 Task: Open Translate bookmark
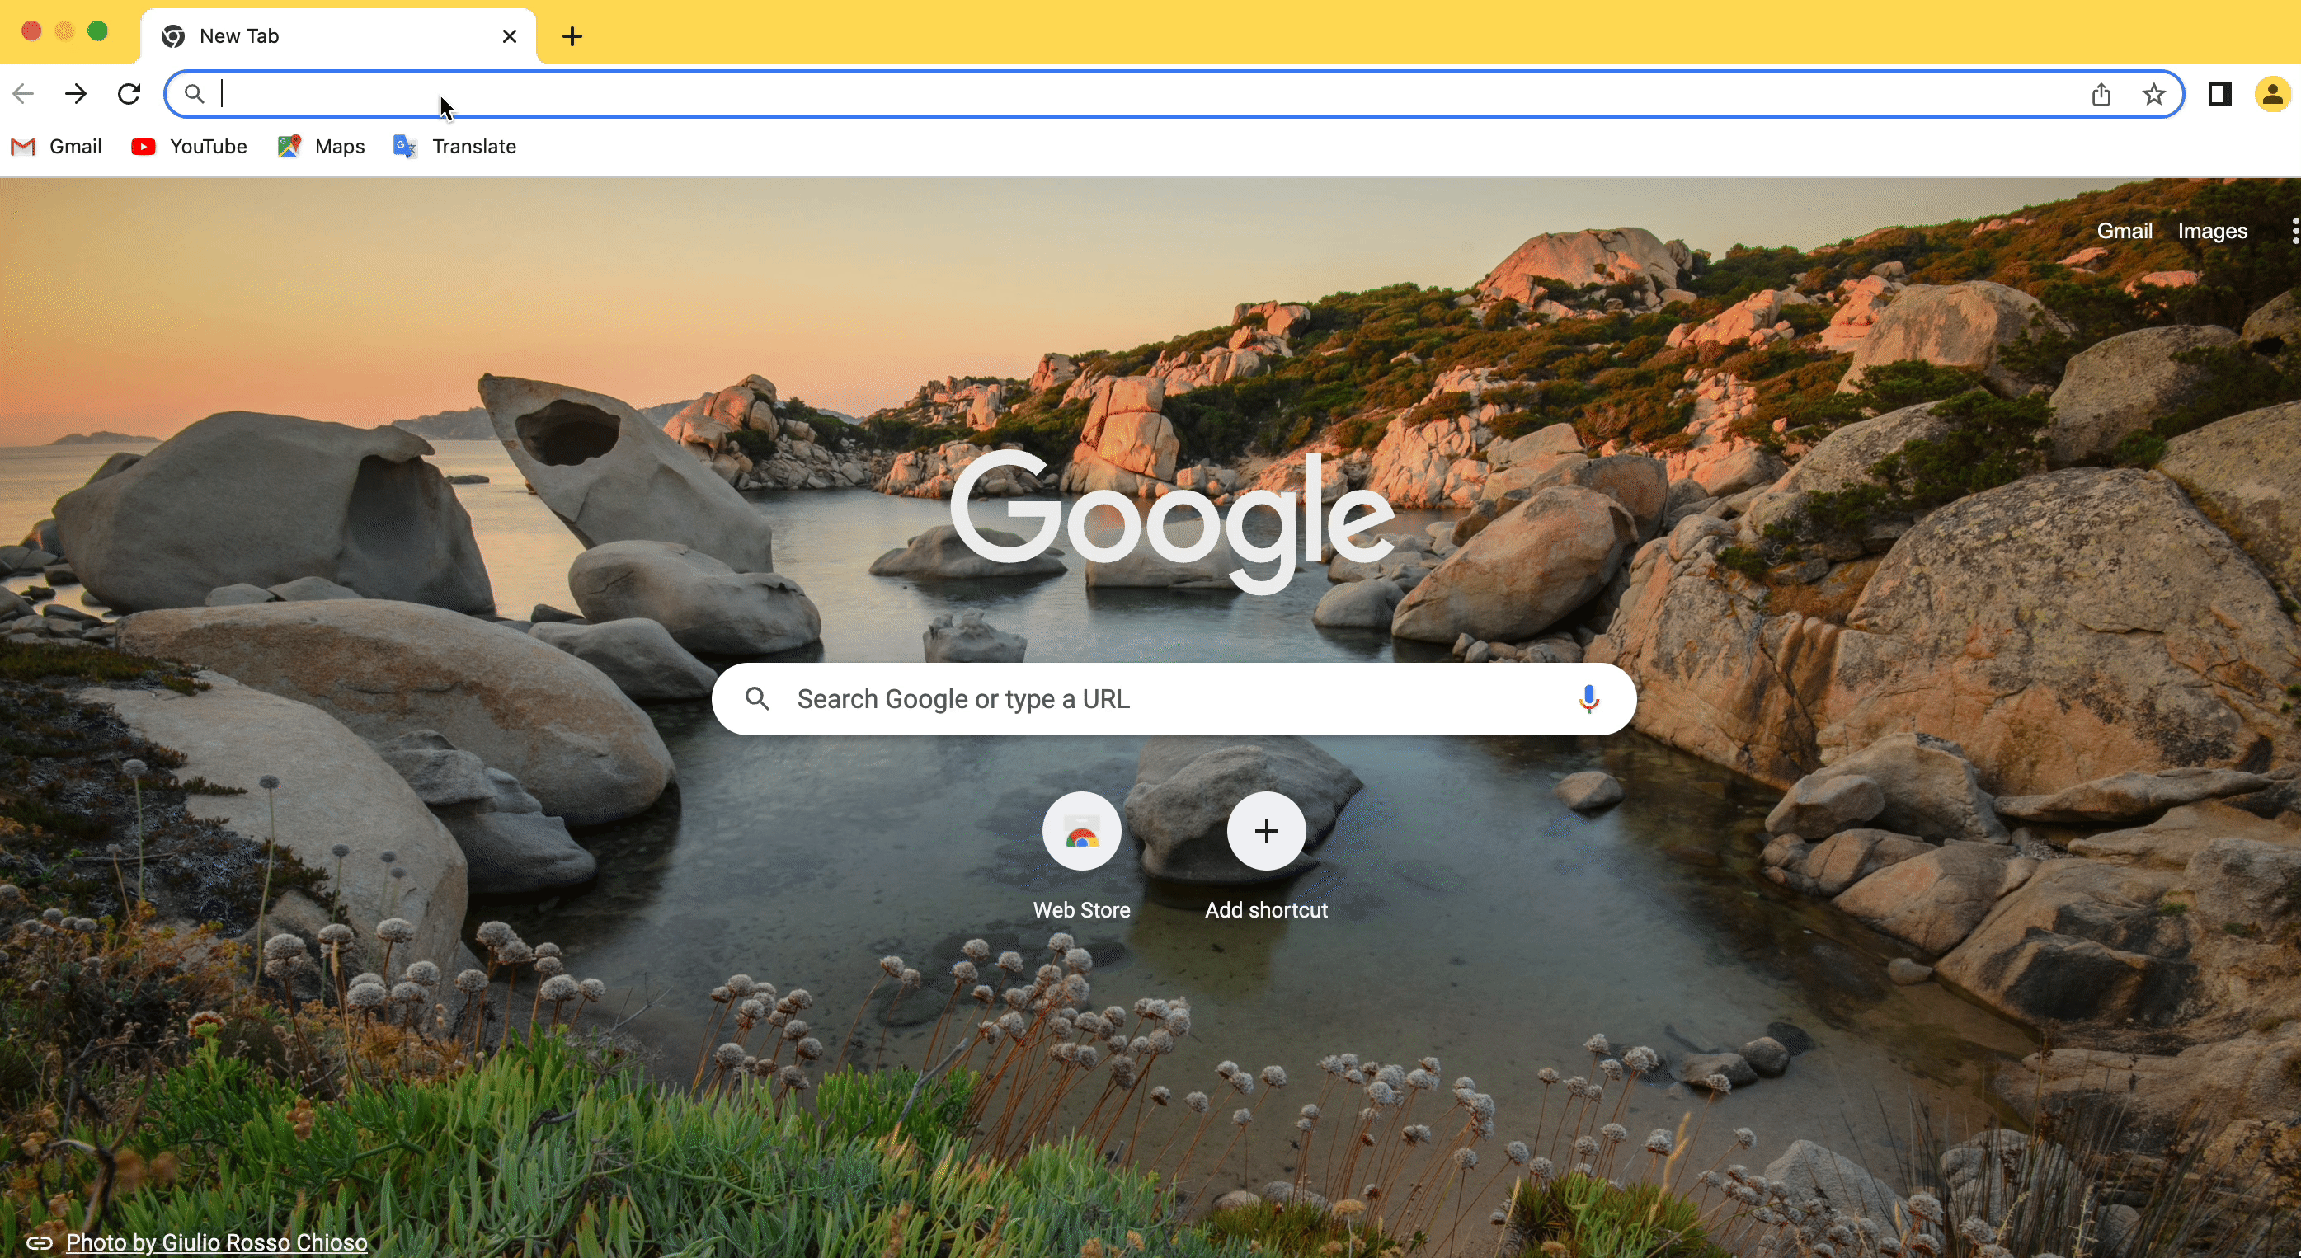coord(454,147)
